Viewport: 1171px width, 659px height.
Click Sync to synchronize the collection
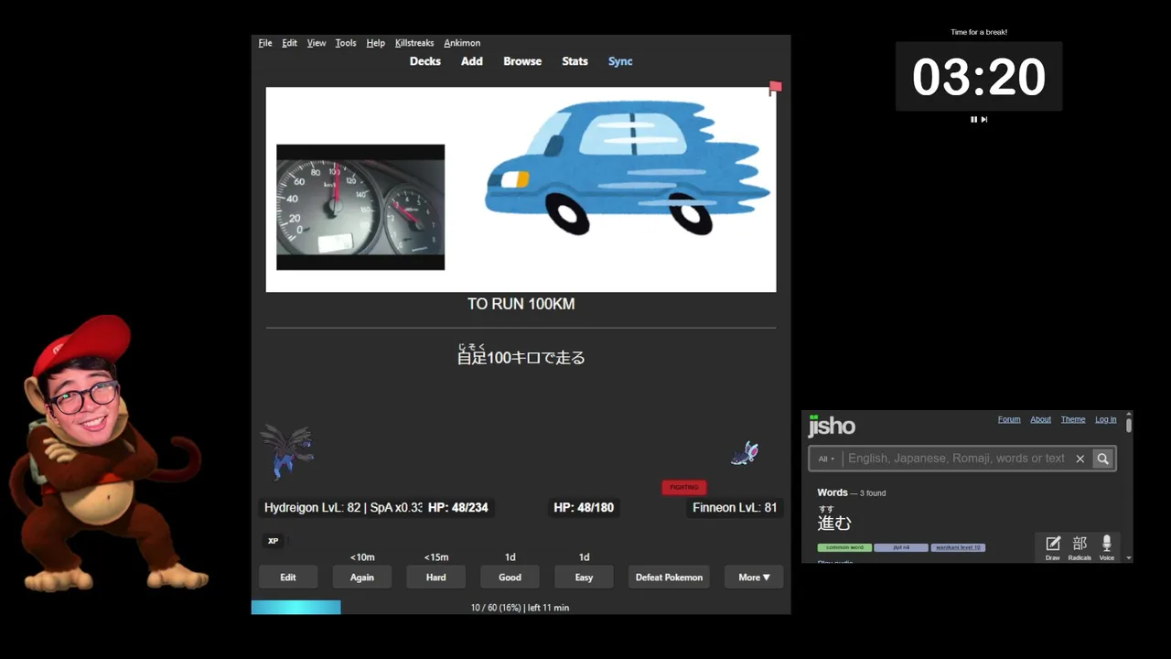pyautogui.click(x=620, y=61)
